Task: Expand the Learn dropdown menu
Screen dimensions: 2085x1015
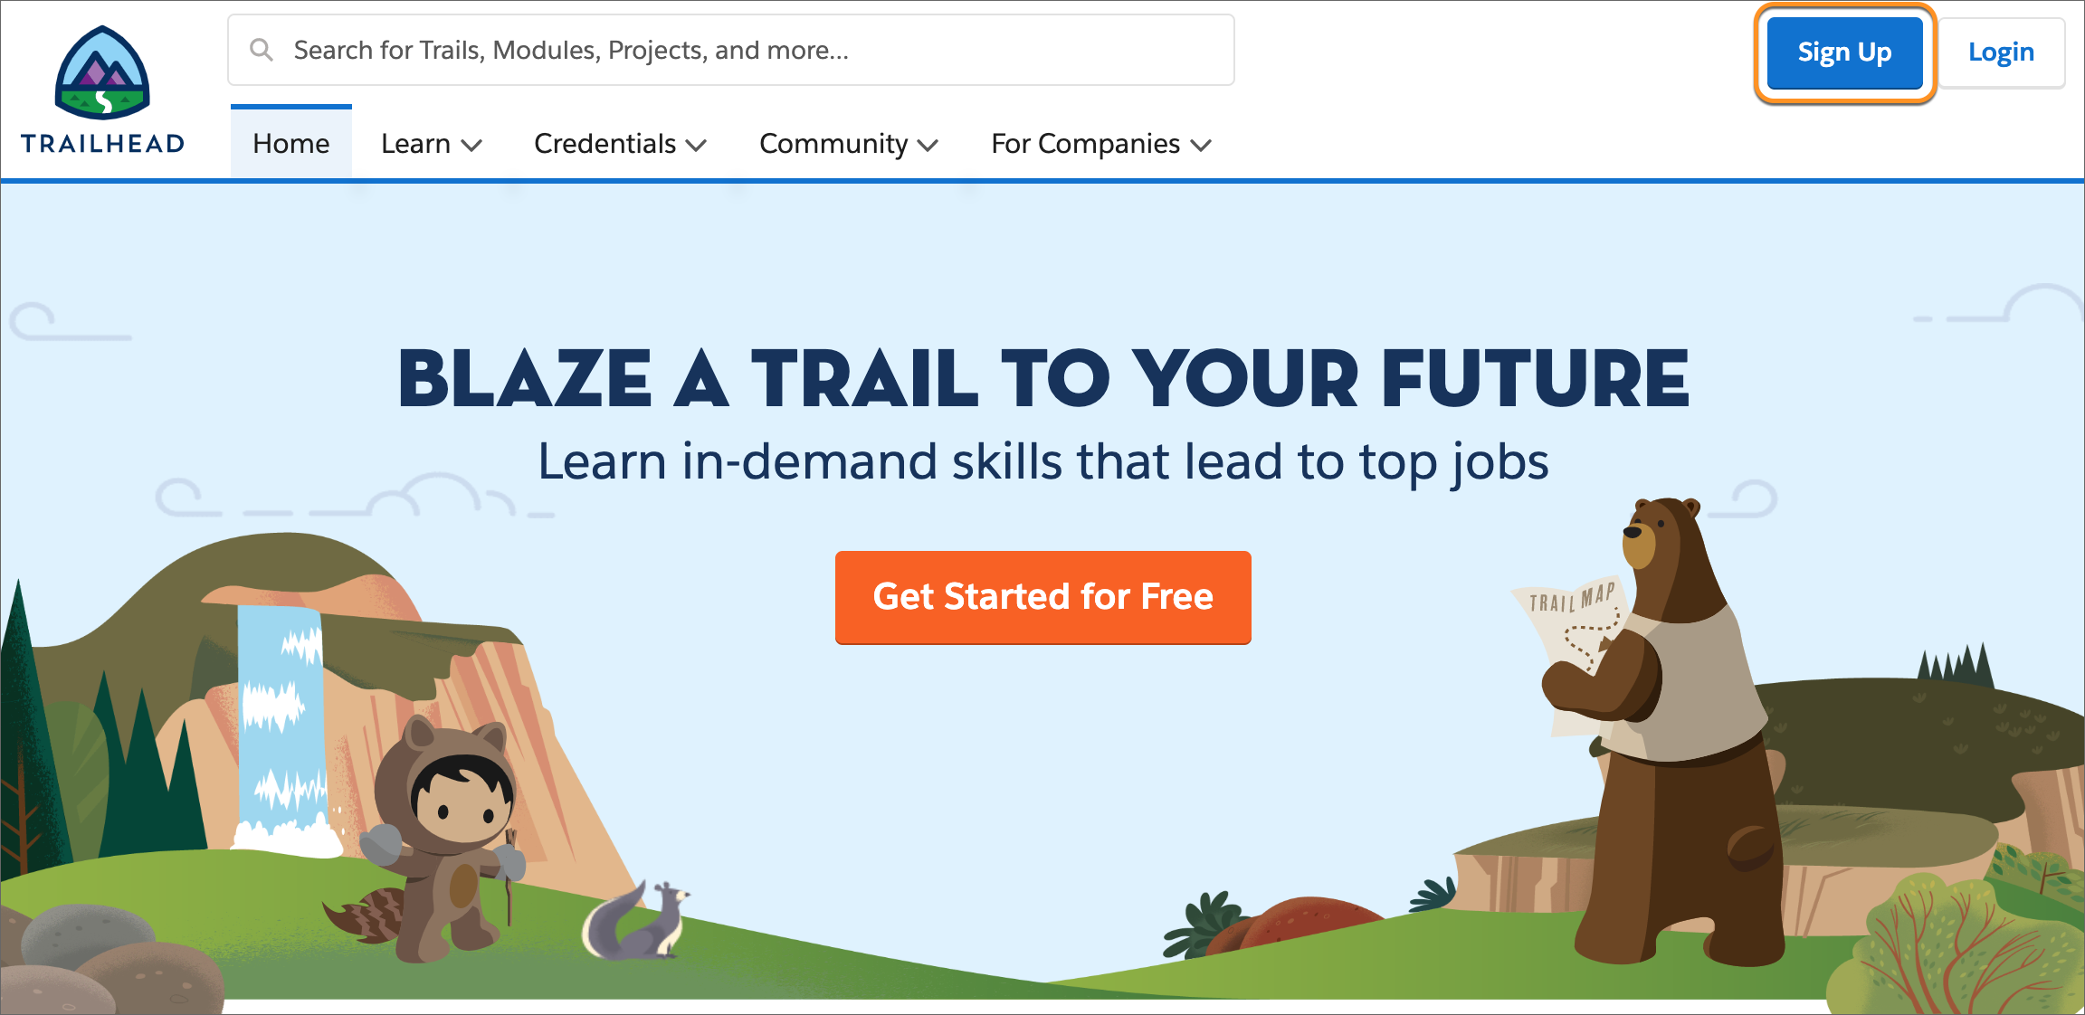Action: [x=427, y=142]
